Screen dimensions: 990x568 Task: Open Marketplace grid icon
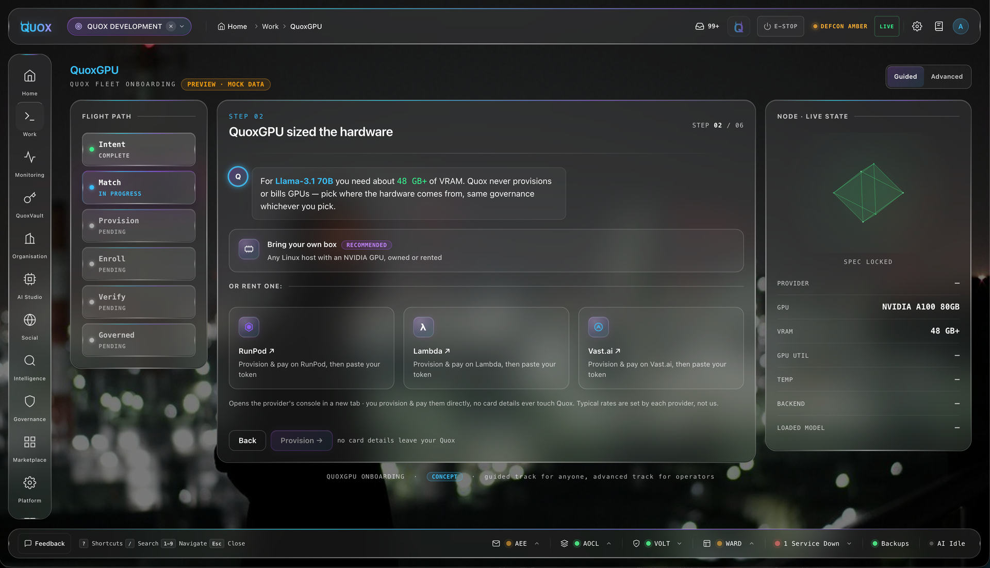(29, 442)
